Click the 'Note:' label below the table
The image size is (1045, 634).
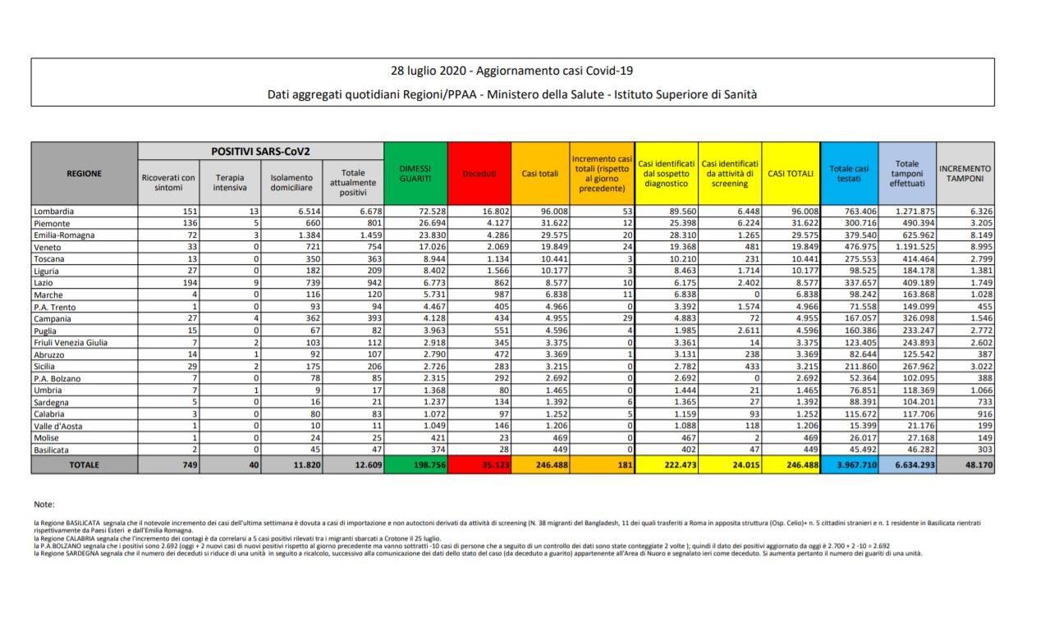[x=44, y=504]
